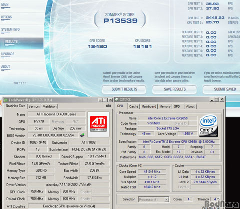Click the GPU score value 12480

[97, 47]
